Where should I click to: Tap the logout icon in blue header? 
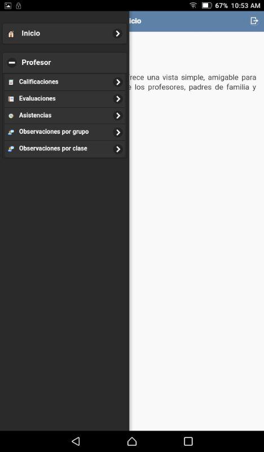(254, 21)
